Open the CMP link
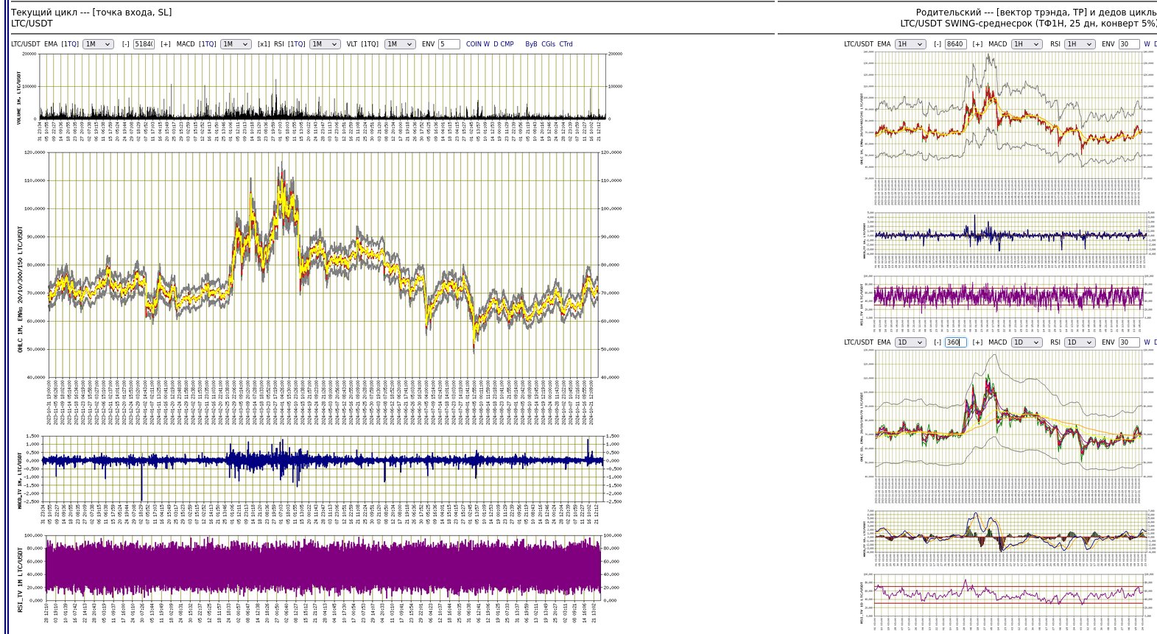 coord(507,44)
